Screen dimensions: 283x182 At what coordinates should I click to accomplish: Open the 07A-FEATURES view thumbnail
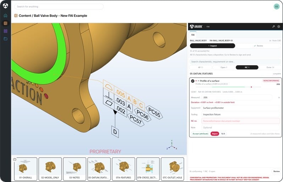click(x=123, y=169)
